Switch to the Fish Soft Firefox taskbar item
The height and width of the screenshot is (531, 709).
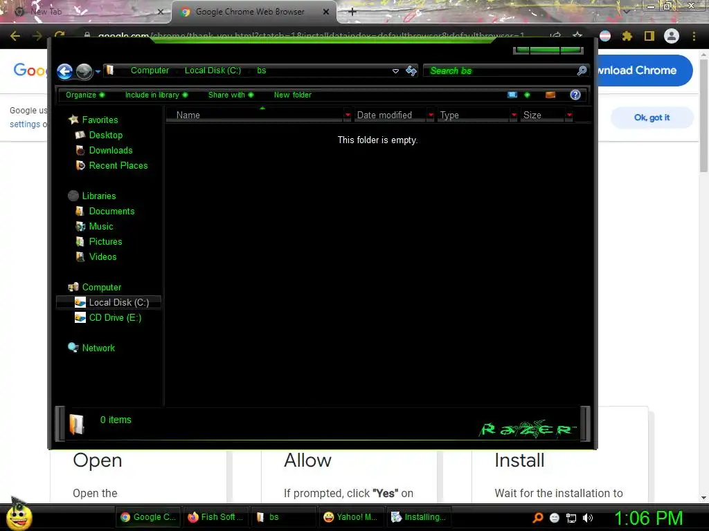[216, 517]
